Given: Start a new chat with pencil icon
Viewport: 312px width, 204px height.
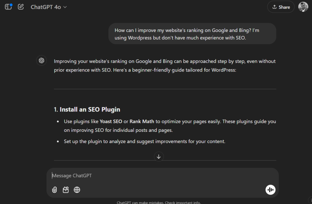Looking at the screenshot, I should 21,7.
